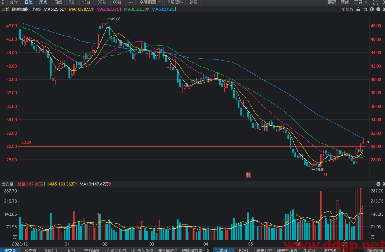Screen dimensions: 385x252
Task: Open more period options with the ellipsis button
Action: coord(130,2)
